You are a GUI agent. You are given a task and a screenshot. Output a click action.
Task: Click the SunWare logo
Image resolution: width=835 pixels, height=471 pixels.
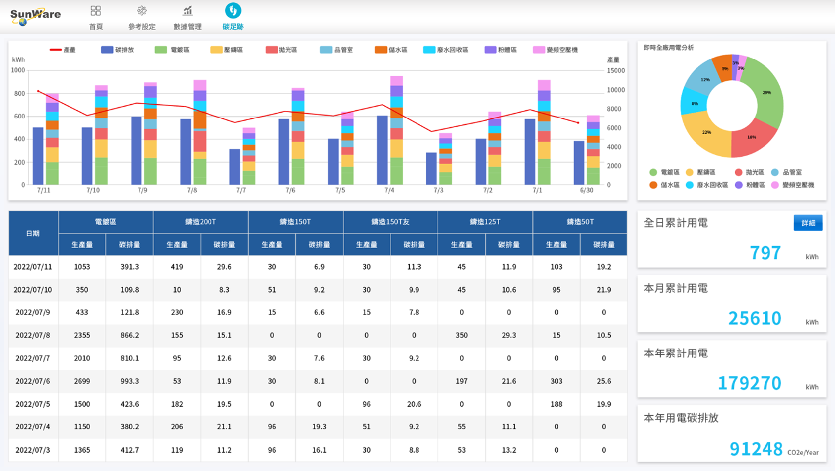pyautogui.click(x=35, y=16)
